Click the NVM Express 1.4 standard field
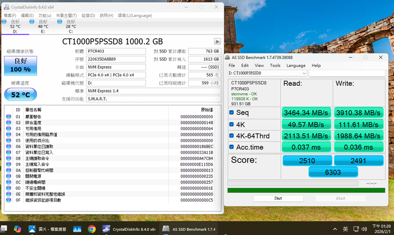This screenshot has width=394, height=235. (154, 91)
